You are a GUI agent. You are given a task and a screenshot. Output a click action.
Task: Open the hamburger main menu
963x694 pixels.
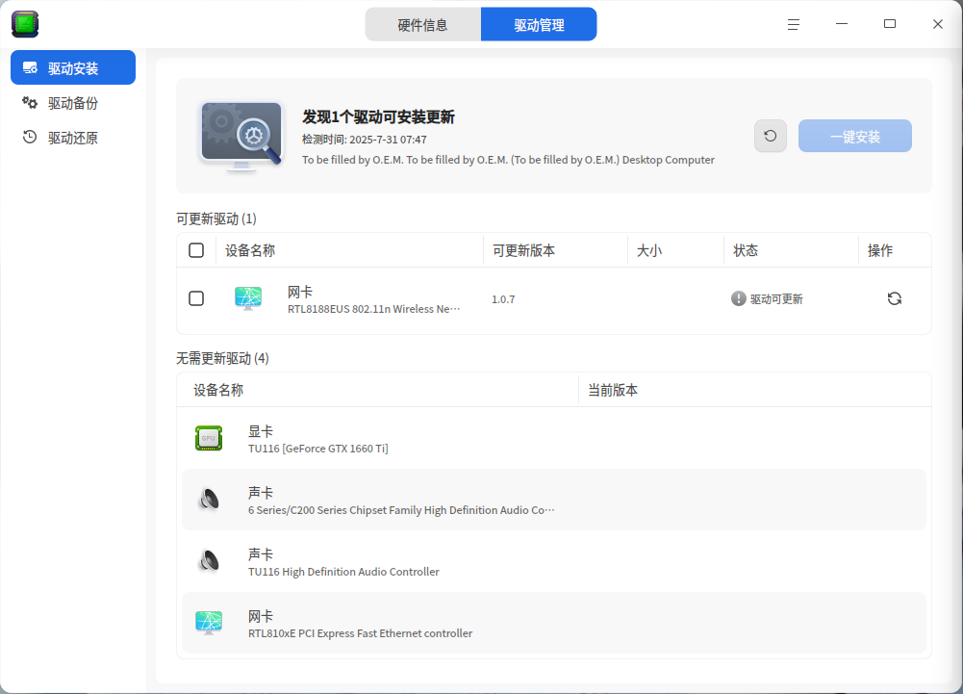coord(794,25)
